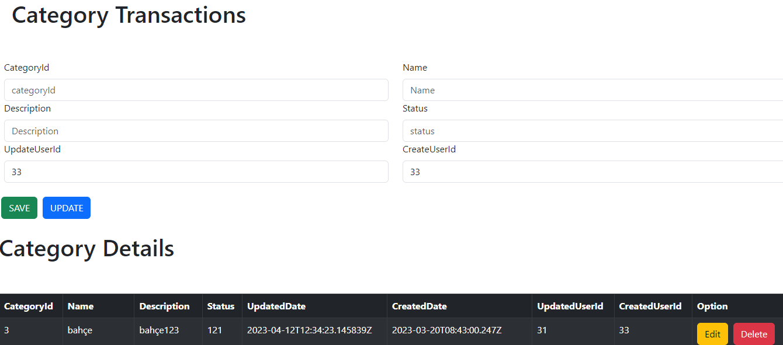Click the Category Transactions heading
The height and width of the screenshot is (345, 783).
[129, 15]
